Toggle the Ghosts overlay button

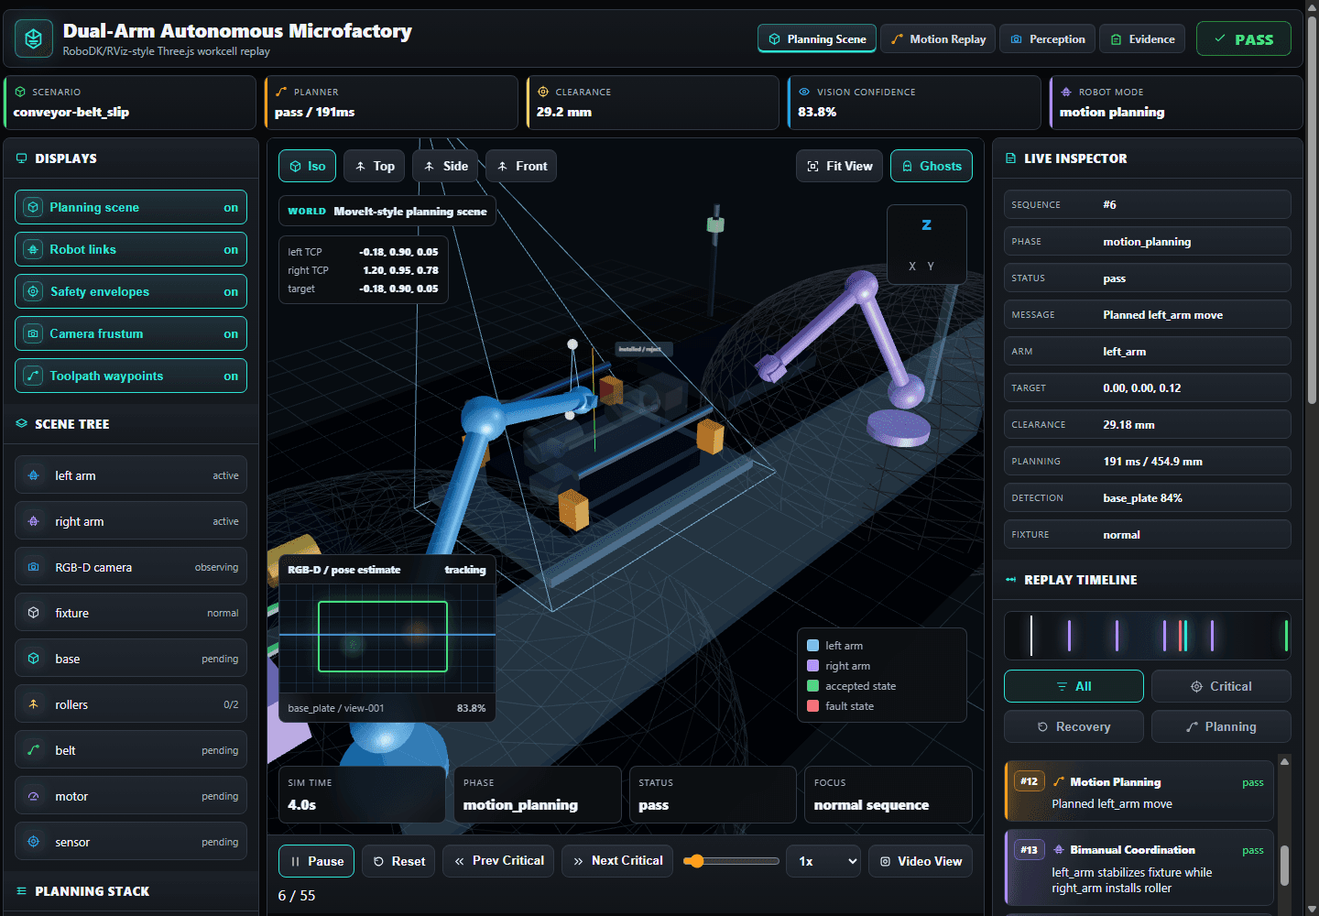931,166
